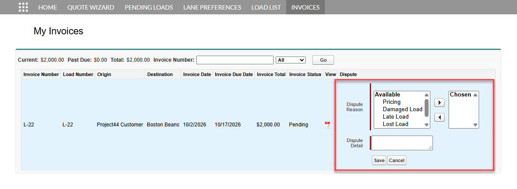517x189 pixels.
Task: Save the dispute
Action: coord(379,160)
